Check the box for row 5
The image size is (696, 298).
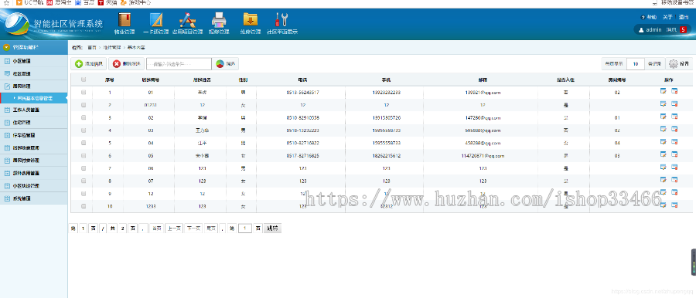tap(84, 144)
